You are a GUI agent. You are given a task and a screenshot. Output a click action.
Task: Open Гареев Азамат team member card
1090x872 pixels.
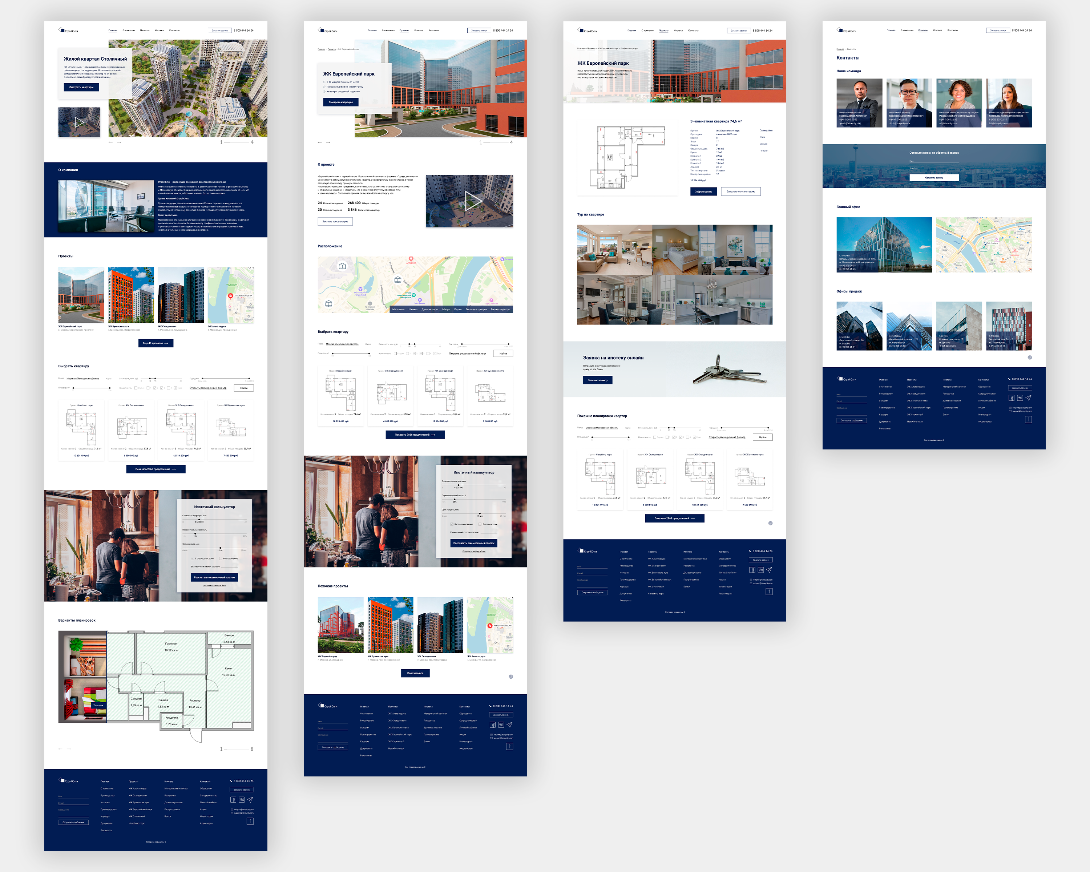click(859, 102)
